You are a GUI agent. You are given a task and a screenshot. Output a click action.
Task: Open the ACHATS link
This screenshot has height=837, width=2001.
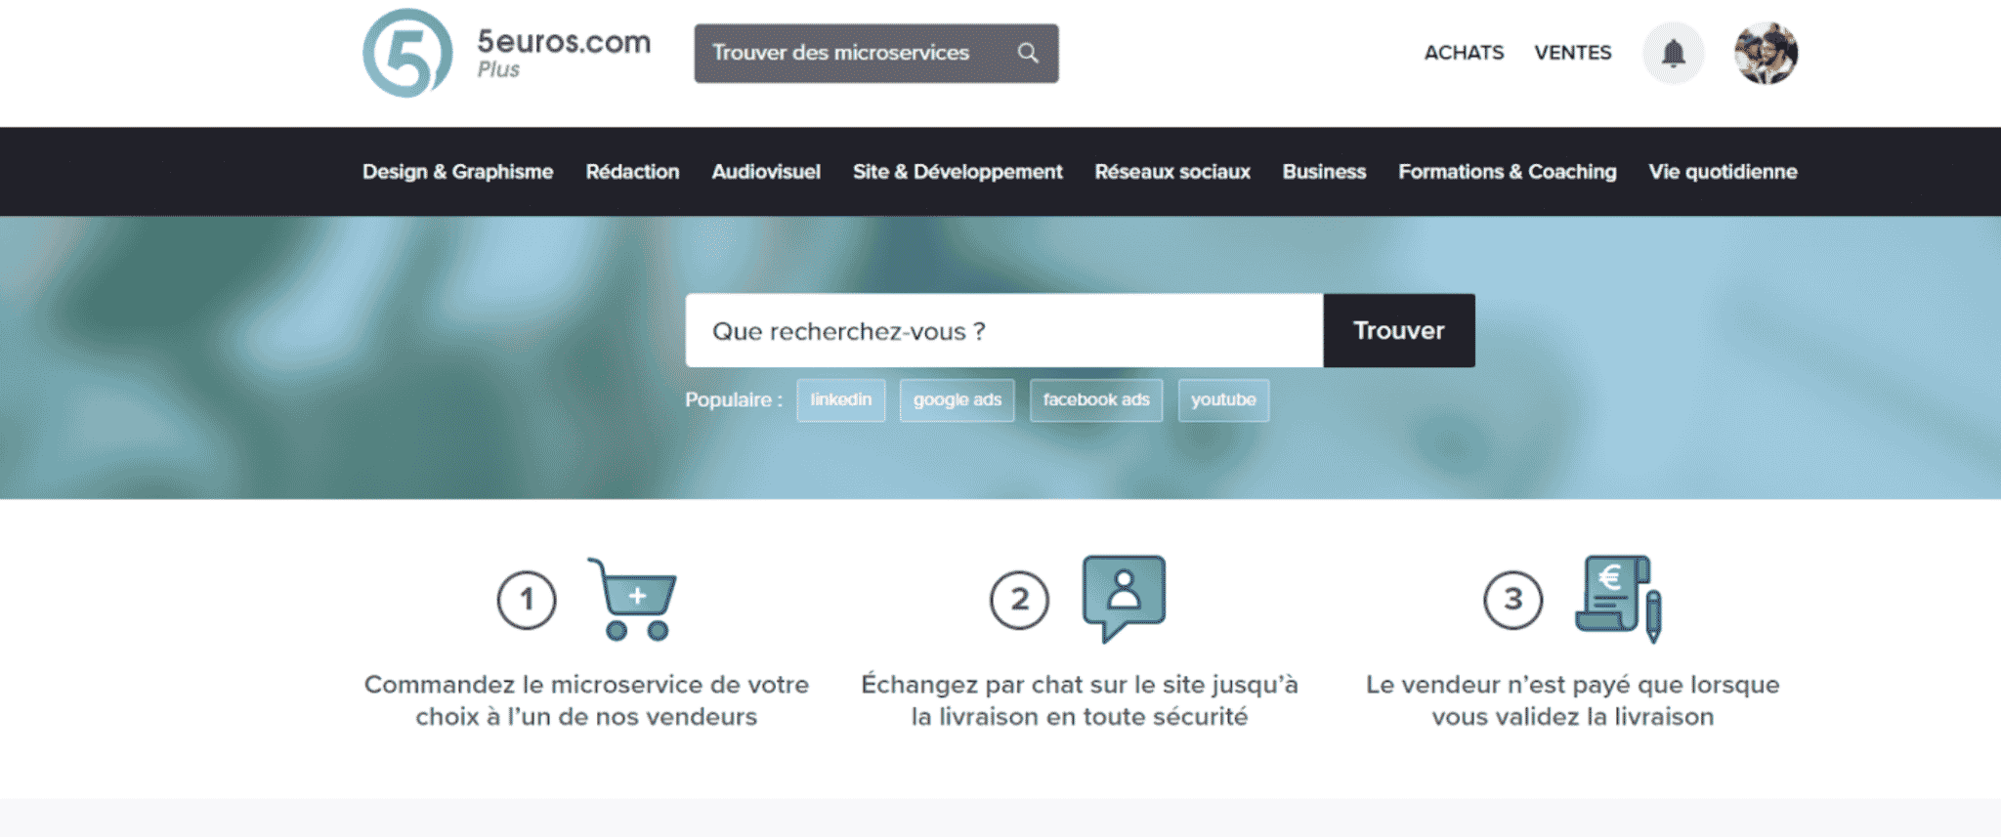coord(1464,53)
